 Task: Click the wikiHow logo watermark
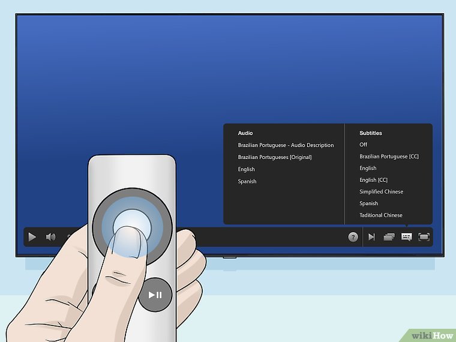(431, 334)
